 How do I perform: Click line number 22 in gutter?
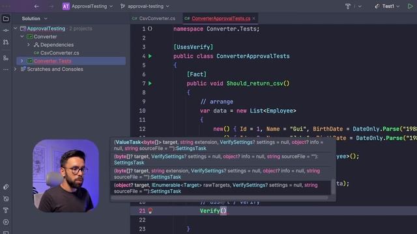[142, 220]
